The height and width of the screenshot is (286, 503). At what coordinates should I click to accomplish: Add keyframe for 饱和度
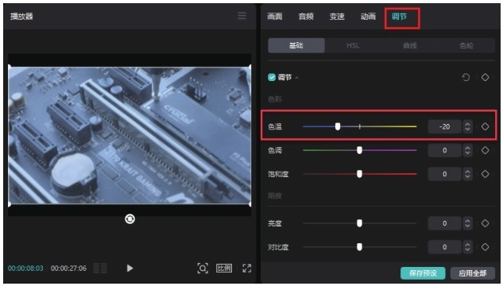pos(485,174)
